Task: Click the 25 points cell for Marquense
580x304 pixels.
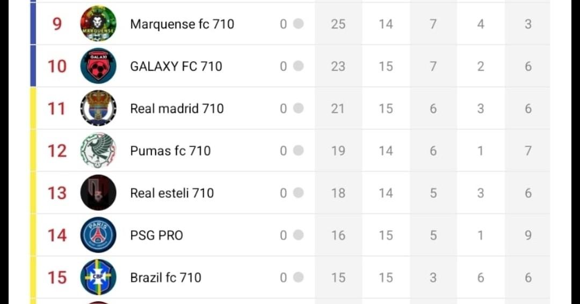Action: (x=338, y=24)
